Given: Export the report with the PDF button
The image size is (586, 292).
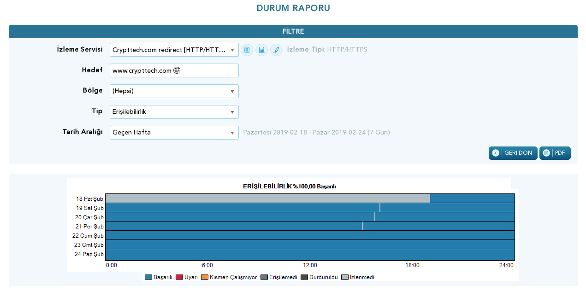Looking at the screenshot, I should (555, 153).
